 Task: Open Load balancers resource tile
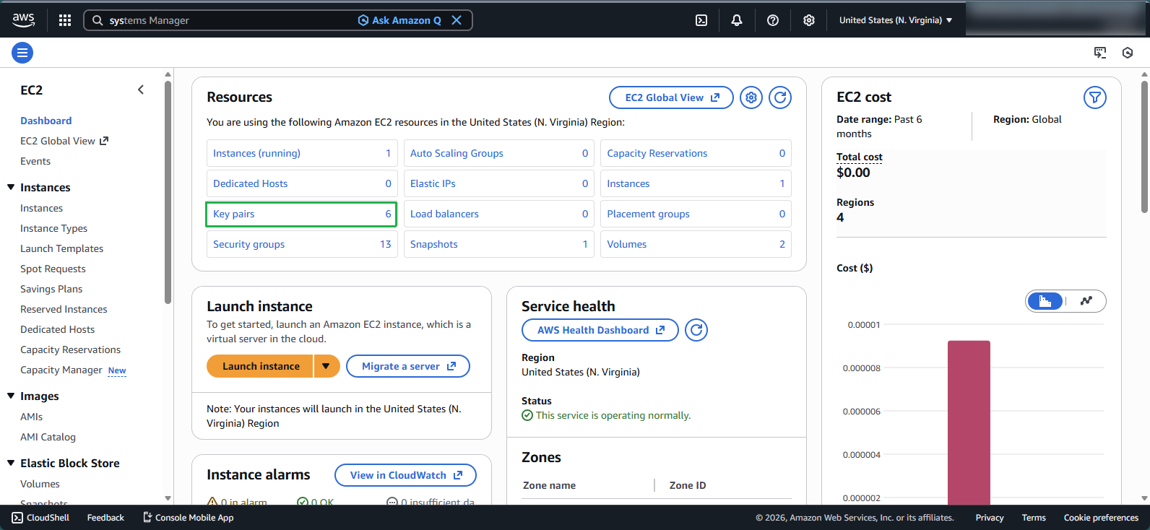(499, 214)
